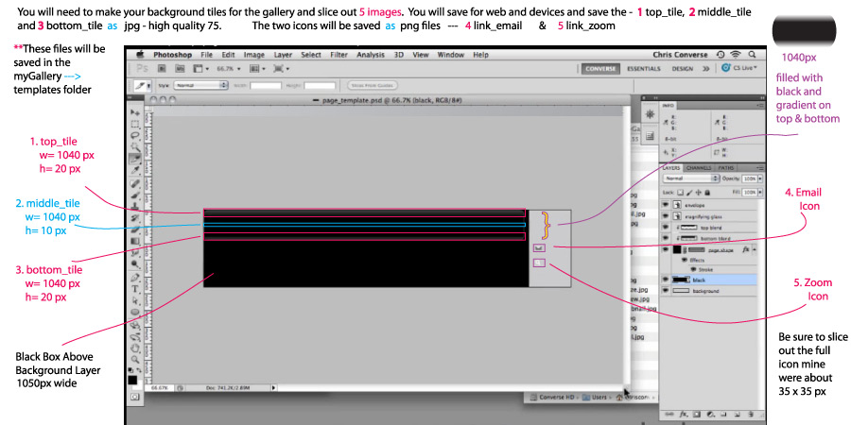Select the Eraser tool
Screen dimensions: 851x425
tap(134, 229)
